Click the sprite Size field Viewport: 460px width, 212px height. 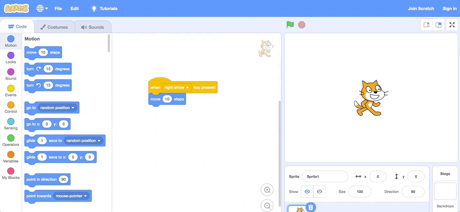[360, 192]
